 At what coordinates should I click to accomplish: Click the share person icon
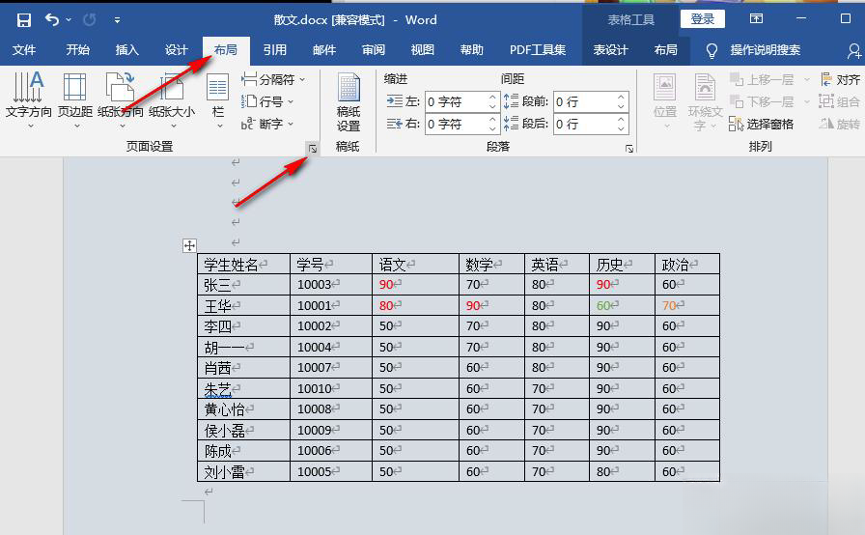click(854, 51)
